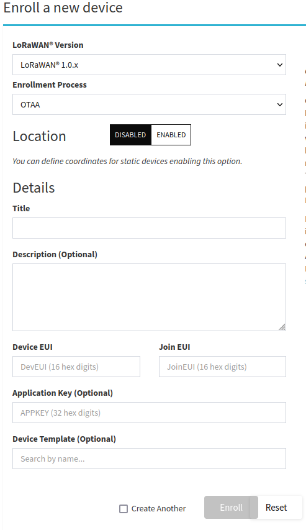
Task: Click the 'Enrollment Process' label
Action: click(50, 85)
